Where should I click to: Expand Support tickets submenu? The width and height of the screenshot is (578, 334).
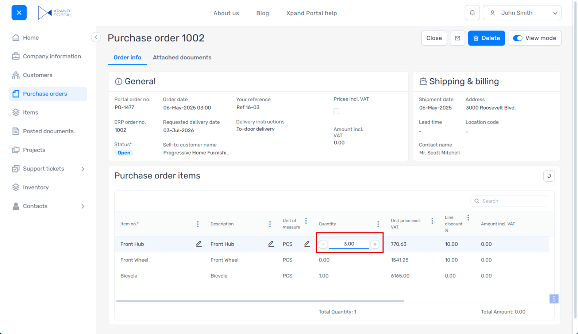click(x=83, y=169)
